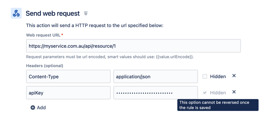This screenshot has width=266, height=116.
Task: Click the Add text to add header
Action: [41, 107]
